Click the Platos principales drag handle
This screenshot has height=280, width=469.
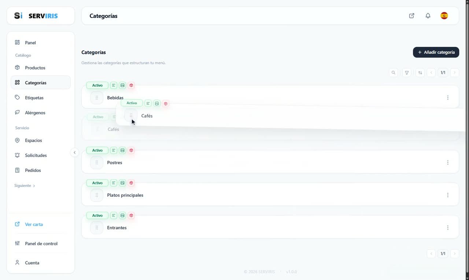click(x=97, y=195)
